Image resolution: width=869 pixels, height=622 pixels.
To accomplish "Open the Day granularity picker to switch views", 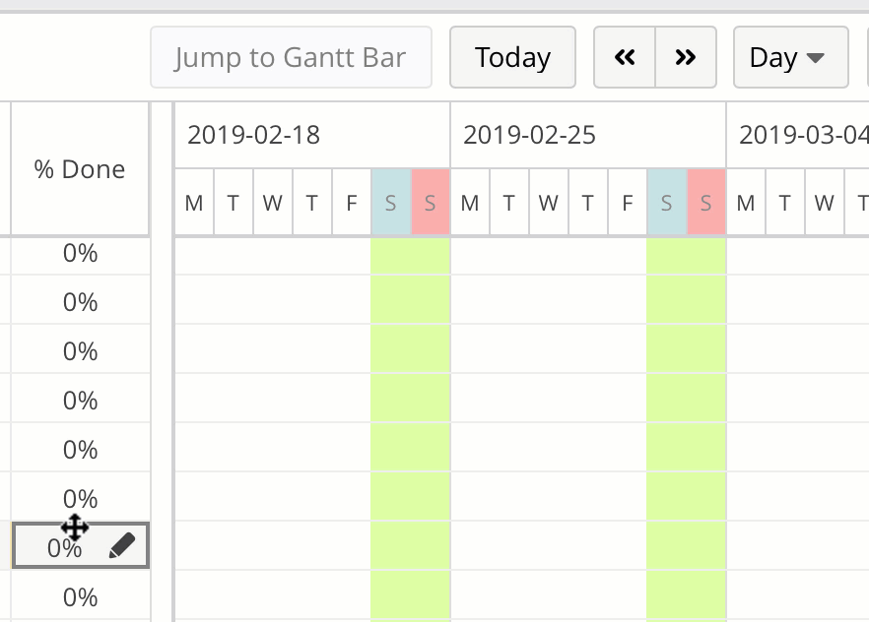I will click(790, 57).
